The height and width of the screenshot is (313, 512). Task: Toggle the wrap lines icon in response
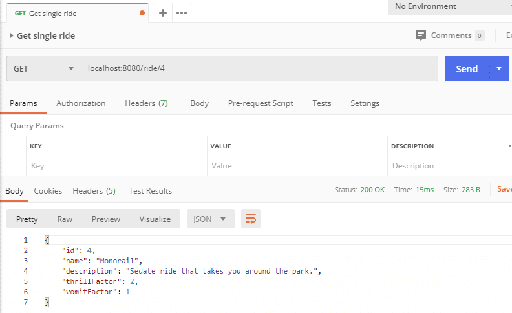click(x=250, y=219)
